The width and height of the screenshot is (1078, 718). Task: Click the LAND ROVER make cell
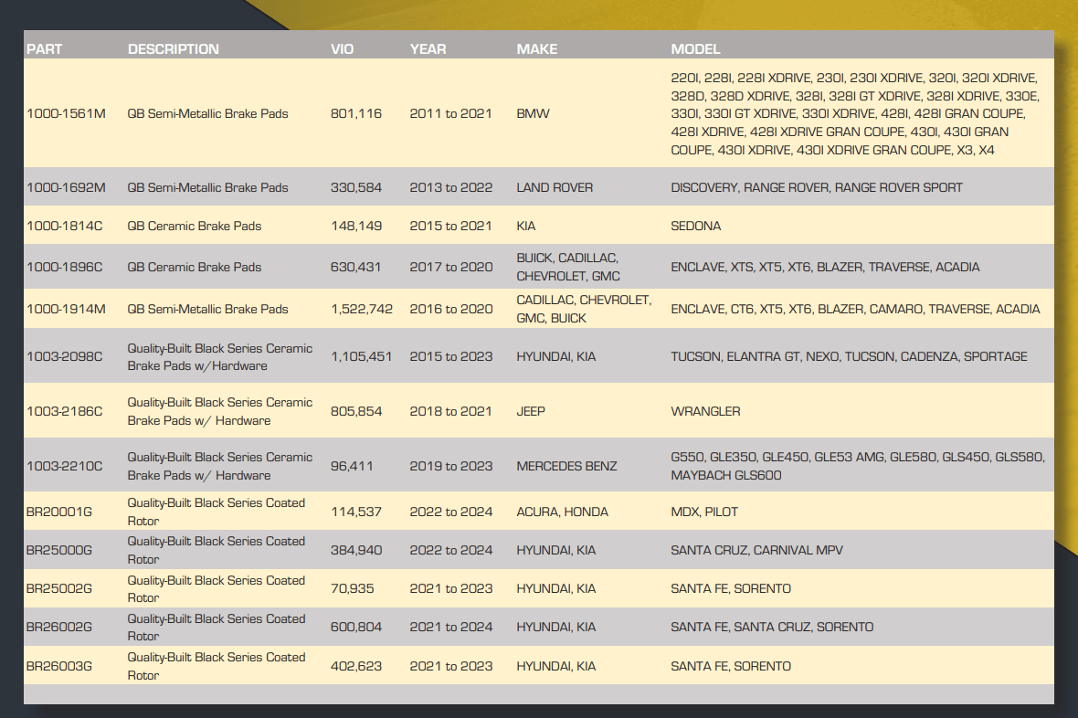pyautogui.click(x=555, y=187)
